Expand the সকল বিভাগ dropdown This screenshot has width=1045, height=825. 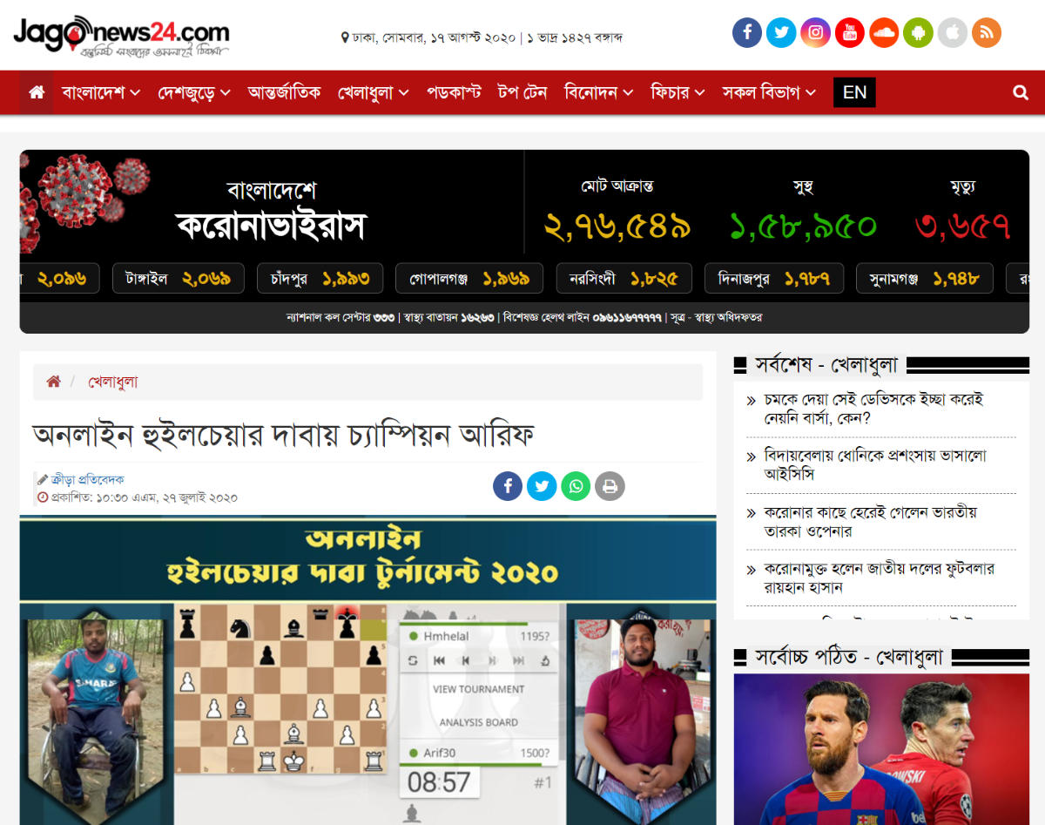(769, 92)
